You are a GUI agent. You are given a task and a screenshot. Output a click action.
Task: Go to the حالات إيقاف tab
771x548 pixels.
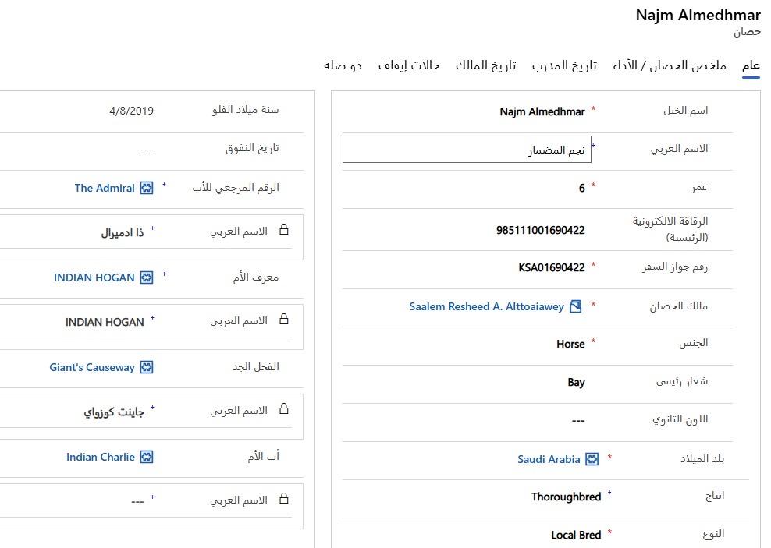pyautogui.click(x=409, y=65)
